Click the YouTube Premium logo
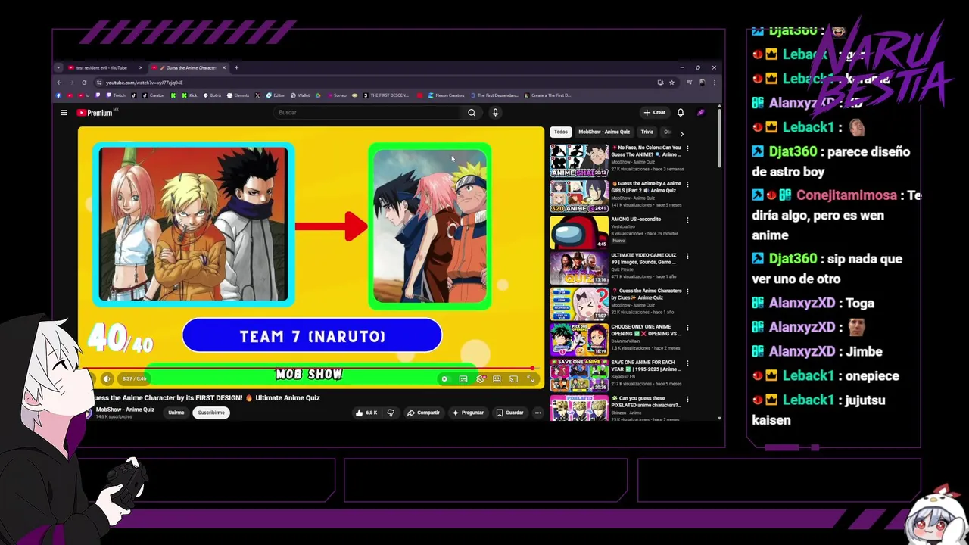The image size is (969, 545). [x=95, y=113]
